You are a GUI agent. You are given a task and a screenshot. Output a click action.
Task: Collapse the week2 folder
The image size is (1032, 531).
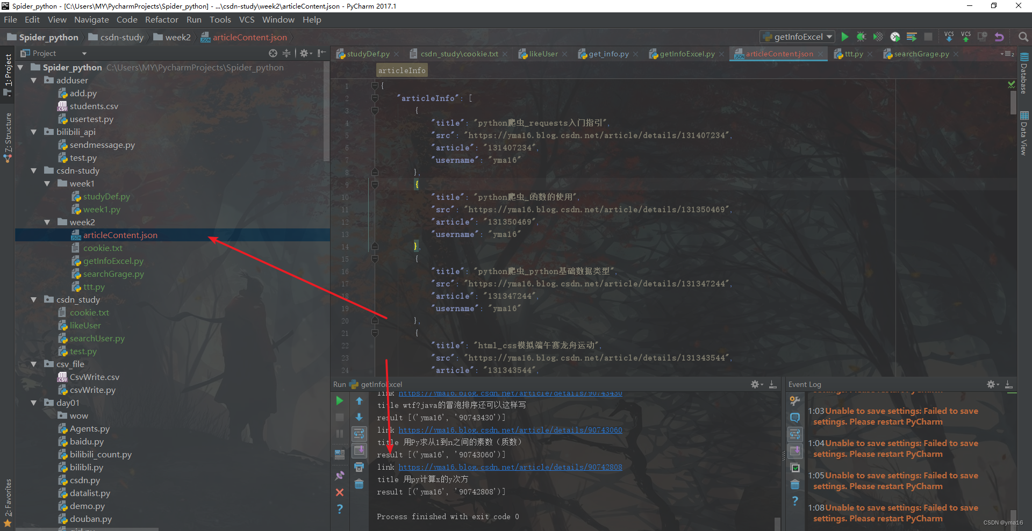[x=47, y=222]
